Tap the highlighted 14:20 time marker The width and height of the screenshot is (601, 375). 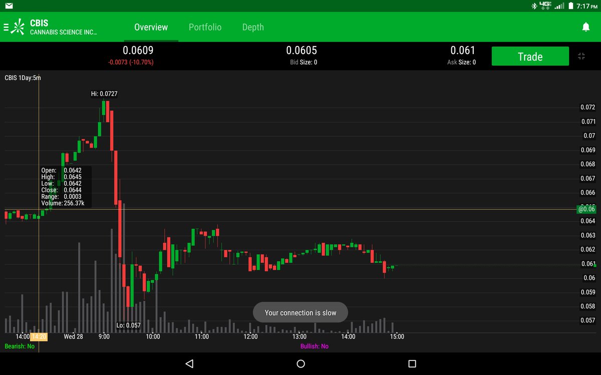[x=39, y=336]
